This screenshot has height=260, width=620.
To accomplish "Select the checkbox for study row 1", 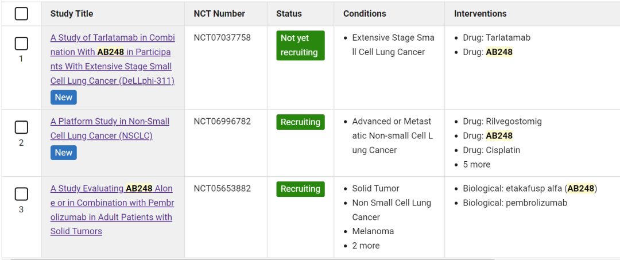I will pyautogui.click(x=21, y=44).
